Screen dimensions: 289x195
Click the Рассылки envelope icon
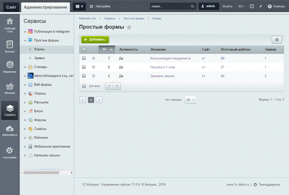30,102
